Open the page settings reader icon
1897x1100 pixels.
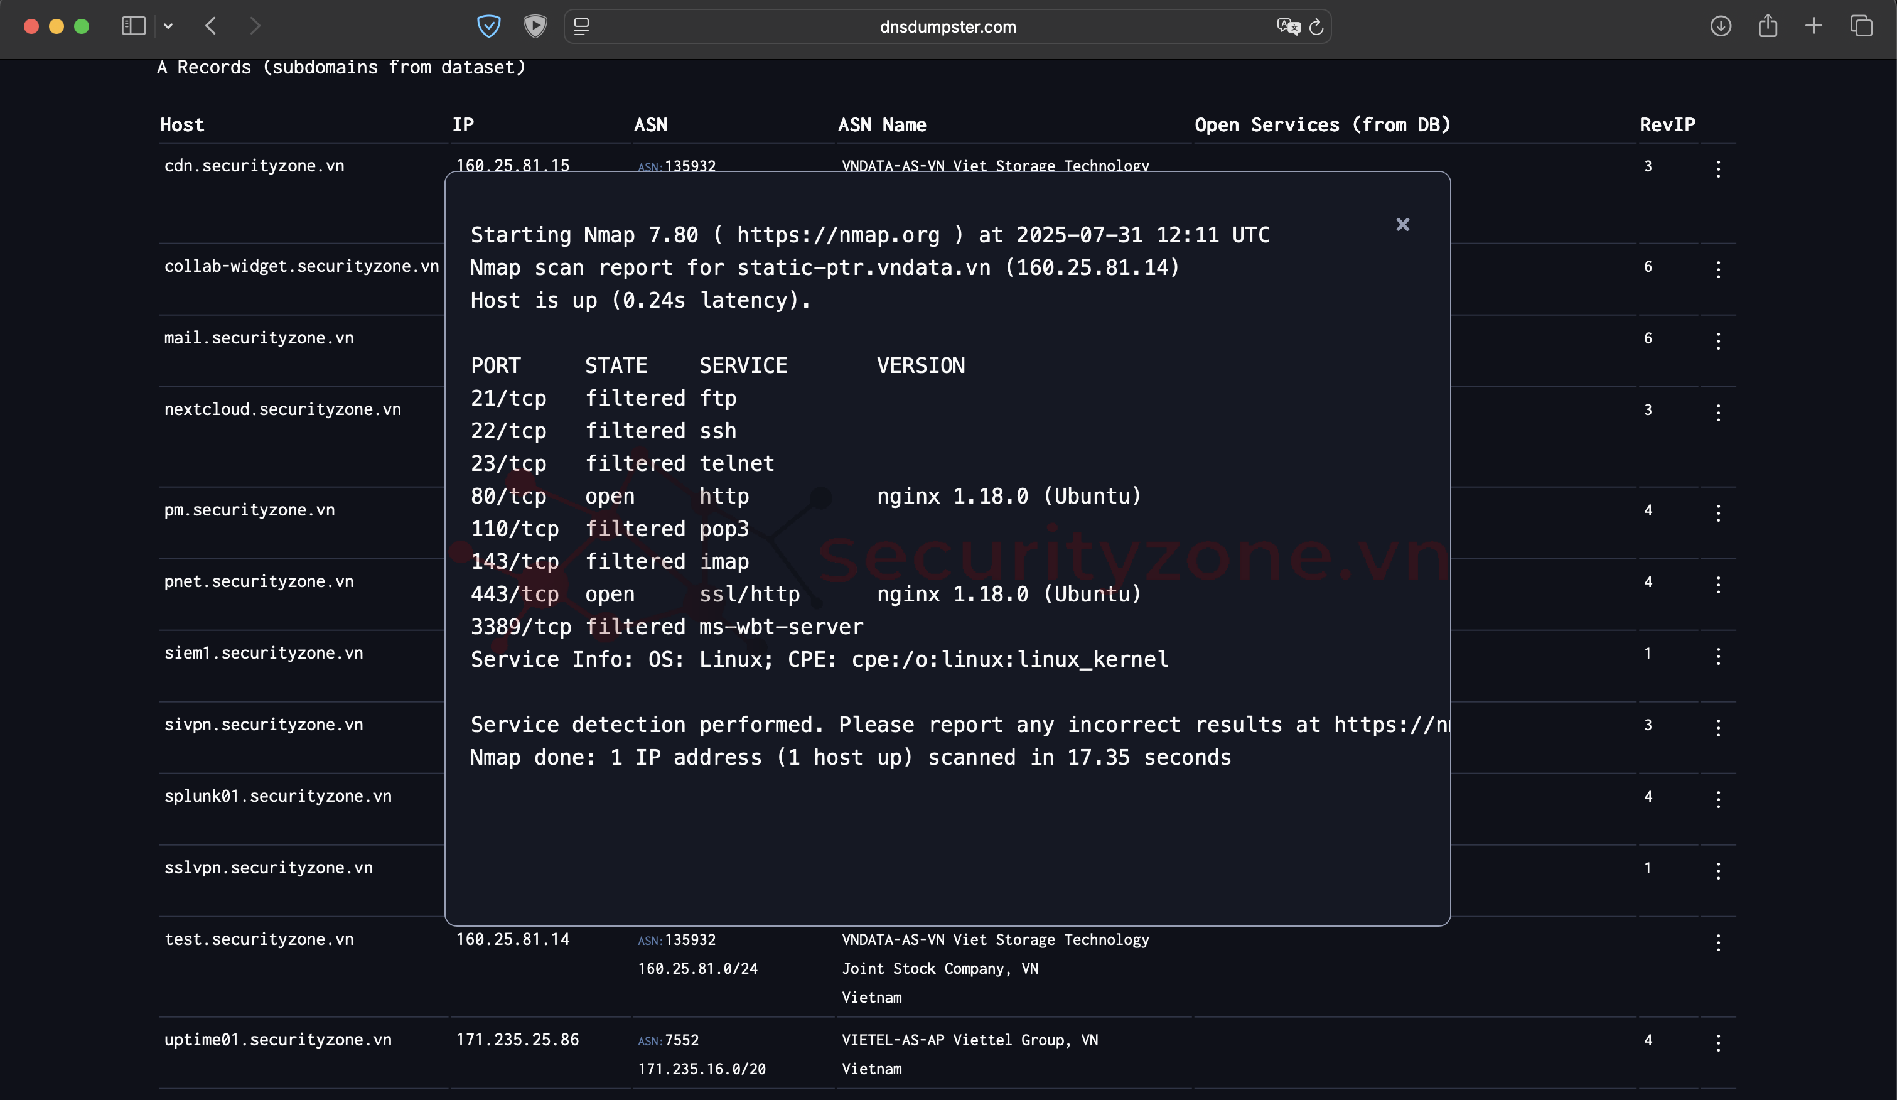(x=581, y=26)
